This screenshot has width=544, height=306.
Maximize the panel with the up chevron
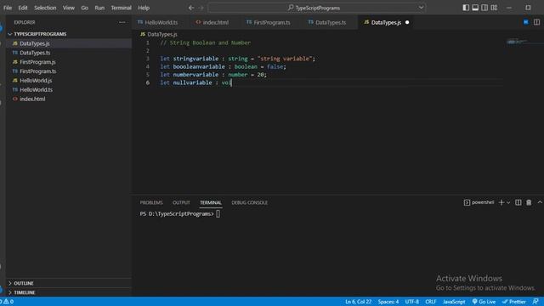tap(540, 202)
